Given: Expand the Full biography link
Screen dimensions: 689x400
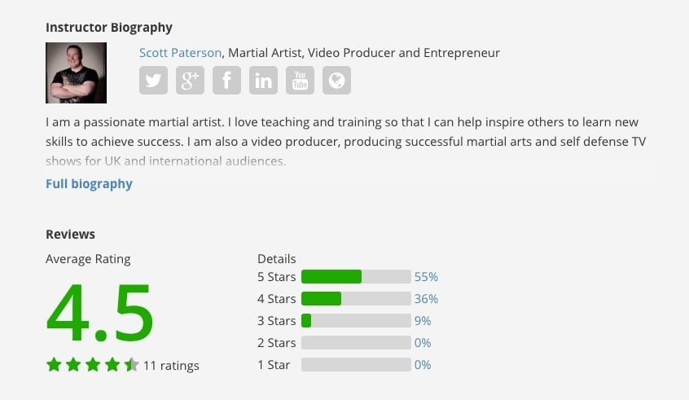Looking at the screenshot, I should coord(89,184).
